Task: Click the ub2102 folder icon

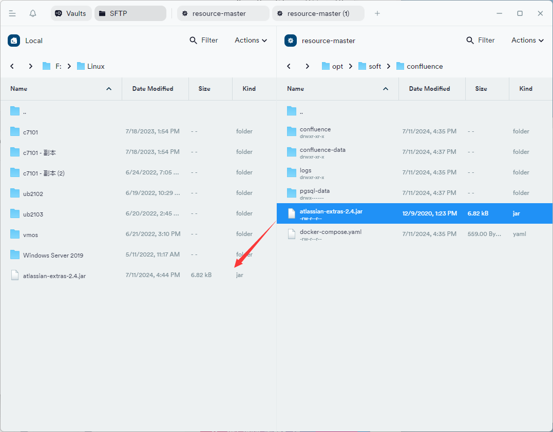Action: coord(15,193)
